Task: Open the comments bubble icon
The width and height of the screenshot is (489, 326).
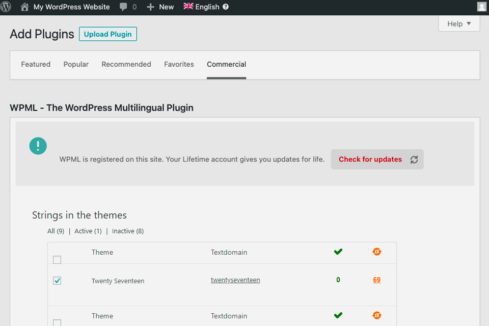Action: [x=123, y=7]
